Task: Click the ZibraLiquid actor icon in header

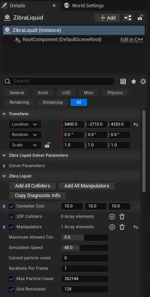Action: [x=7, y=18]
